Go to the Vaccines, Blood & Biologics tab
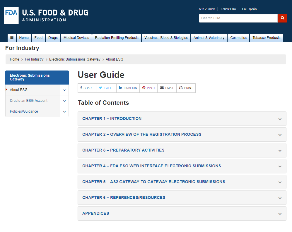The height and width of the screenshot is (232, 292). pyautogui.click(x=166, y=38)
